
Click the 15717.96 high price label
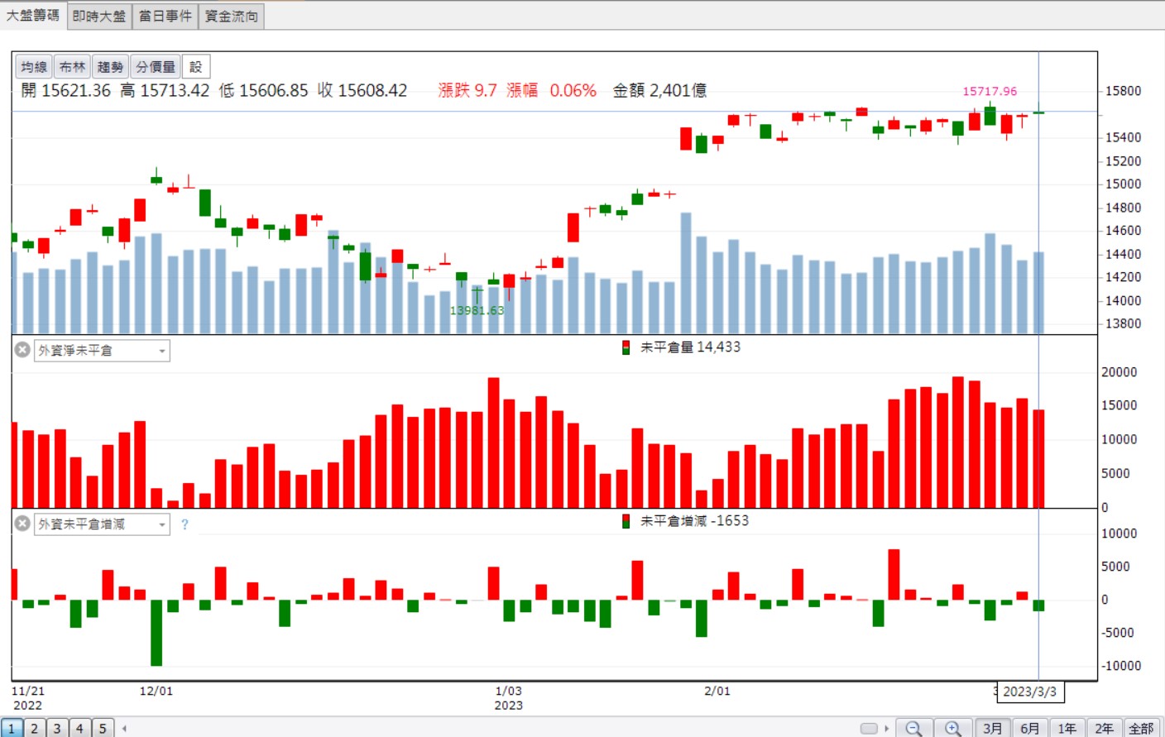pos(990,91)
